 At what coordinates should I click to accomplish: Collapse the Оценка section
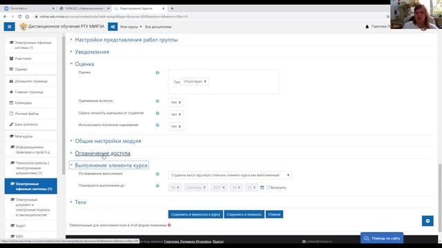(x=84, y=64)
